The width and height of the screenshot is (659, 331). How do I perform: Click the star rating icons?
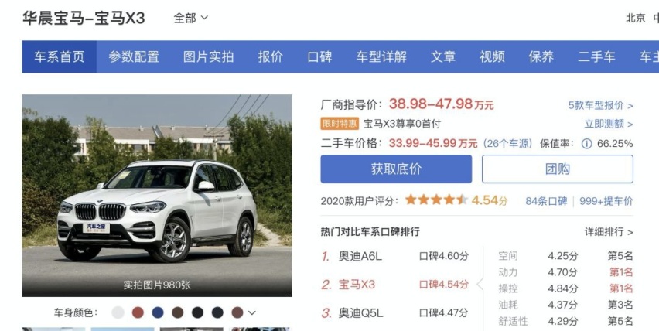point(437,200)
